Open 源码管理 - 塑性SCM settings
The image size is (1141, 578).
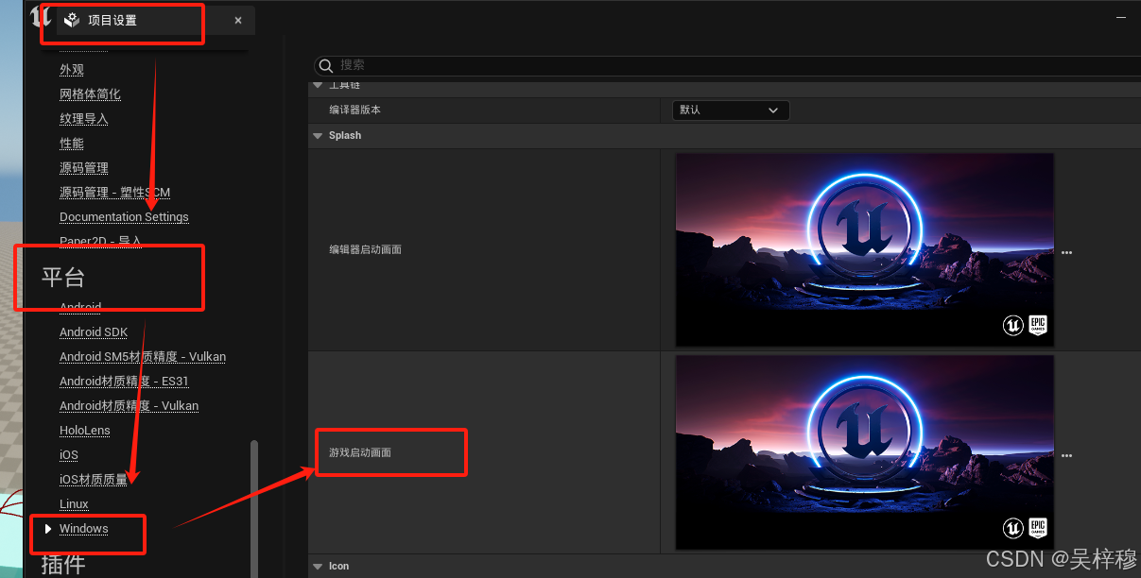tap(114, 193)
